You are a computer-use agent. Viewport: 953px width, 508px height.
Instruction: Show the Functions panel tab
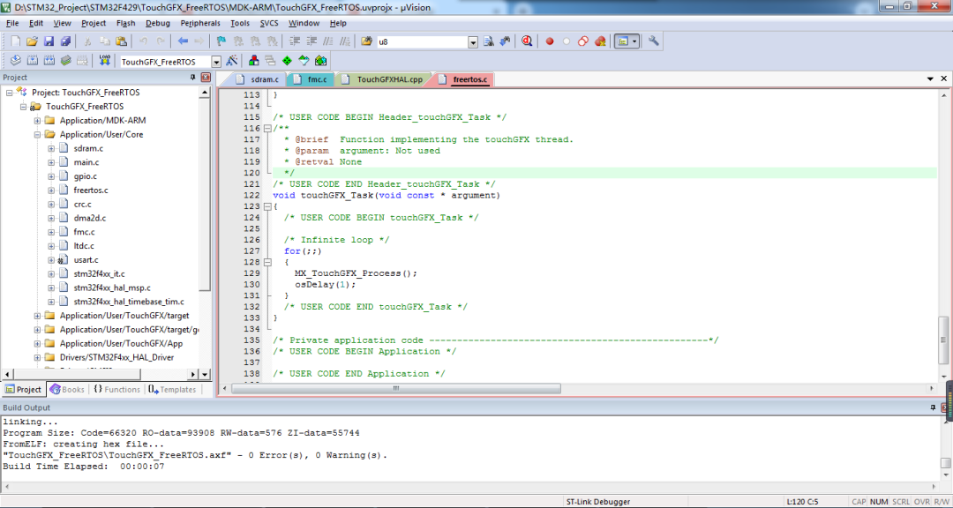pos(116,390)
